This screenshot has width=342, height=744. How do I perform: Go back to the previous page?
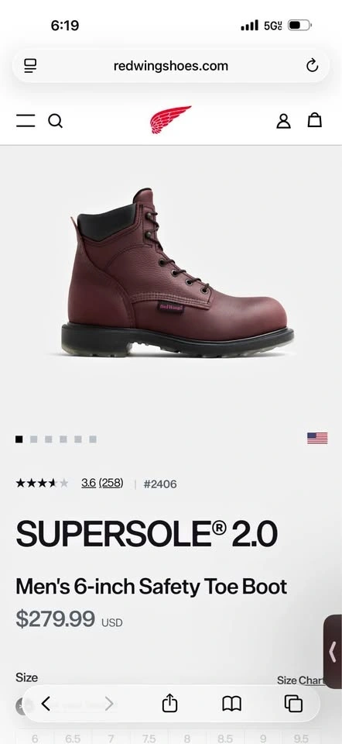coord(46,703)
